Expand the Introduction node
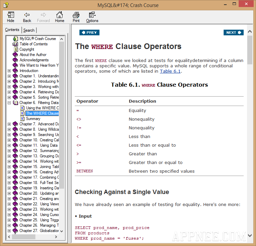Viewport: 256px width, 246px height. tap(9, 71)
